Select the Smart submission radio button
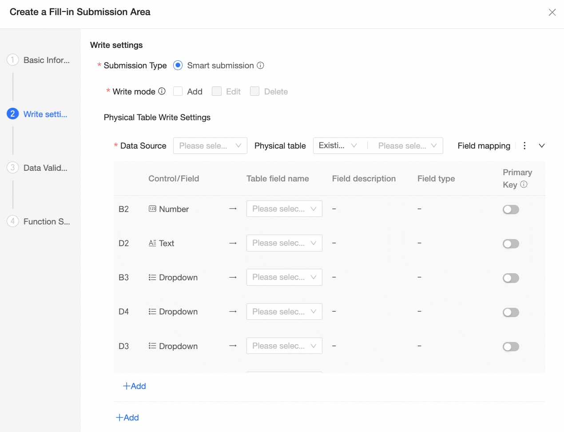This screenshot has width=564, height=432. point(178,66)
